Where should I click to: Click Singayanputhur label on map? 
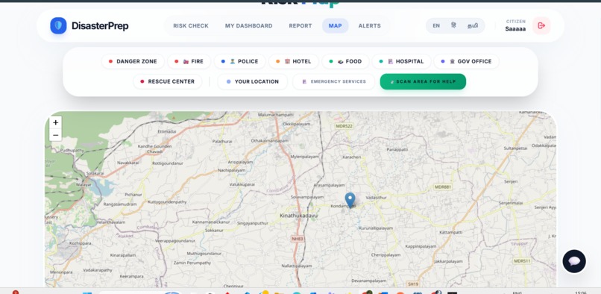tap(253, 223)
